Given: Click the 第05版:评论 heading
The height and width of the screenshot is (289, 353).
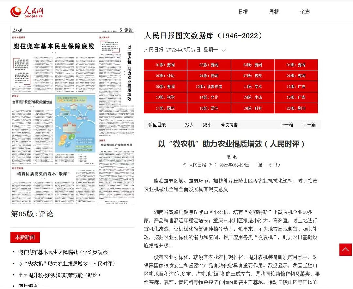Looking at the screenshot, I should click(32, 214).
